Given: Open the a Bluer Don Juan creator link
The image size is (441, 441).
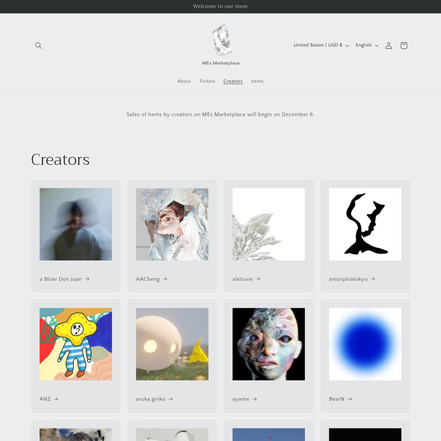Looking at the screenshot, I should point(64,279).
